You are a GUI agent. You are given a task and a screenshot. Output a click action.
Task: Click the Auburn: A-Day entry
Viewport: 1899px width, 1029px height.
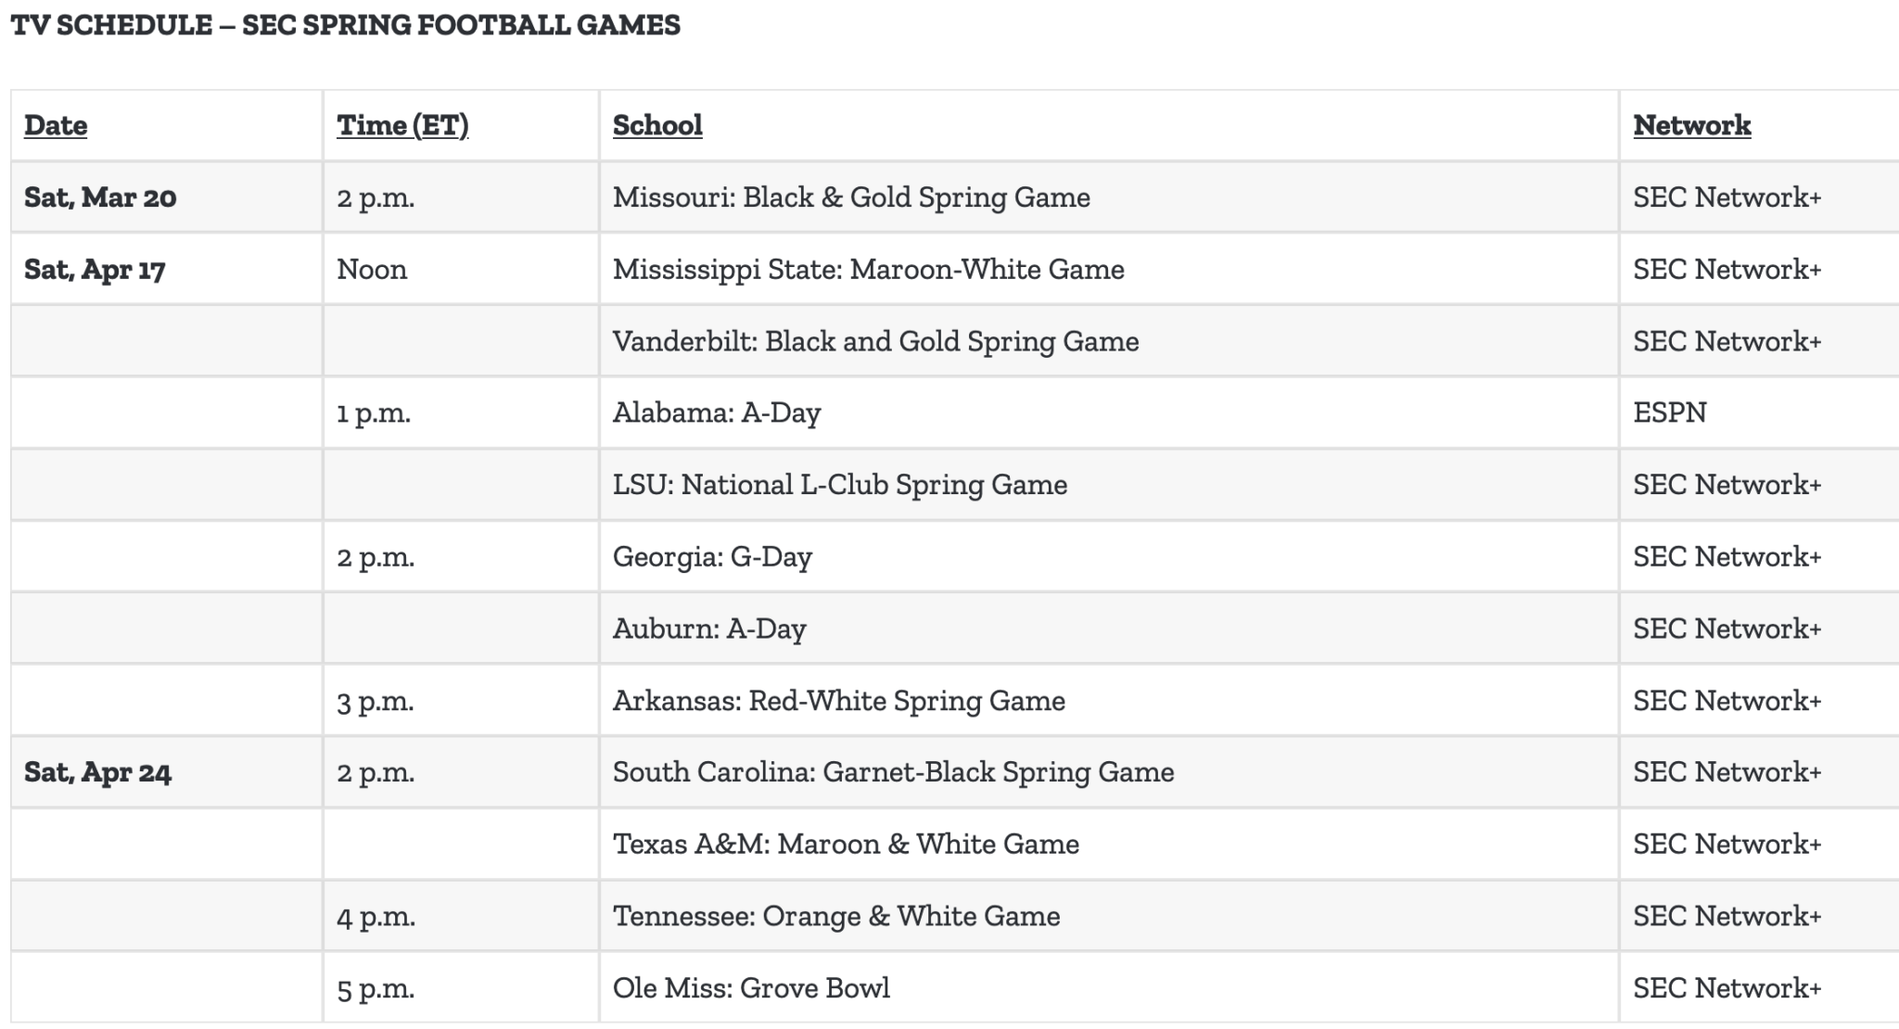point(709,629)
